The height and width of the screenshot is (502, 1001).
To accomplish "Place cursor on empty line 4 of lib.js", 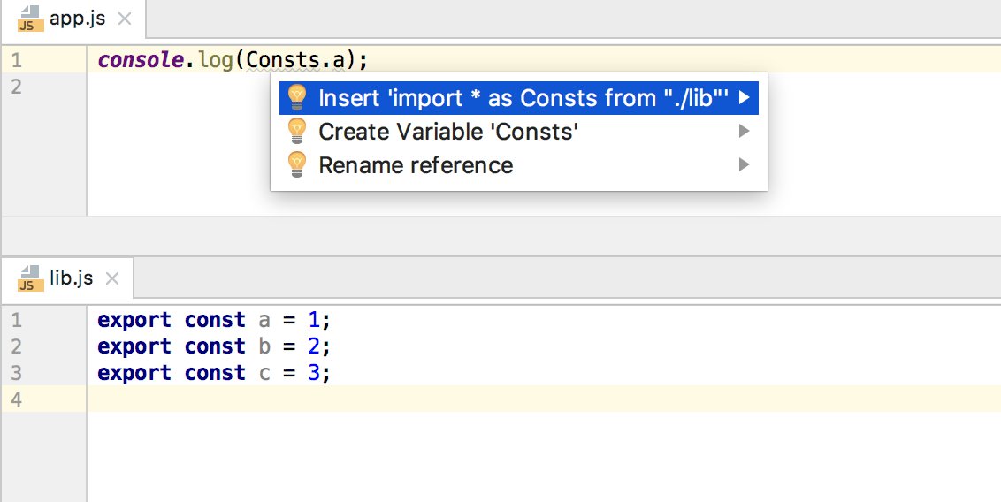I will [x=442, y=399].
